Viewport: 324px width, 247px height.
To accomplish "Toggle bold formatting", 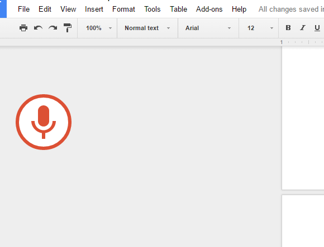I will click(288, 28).
